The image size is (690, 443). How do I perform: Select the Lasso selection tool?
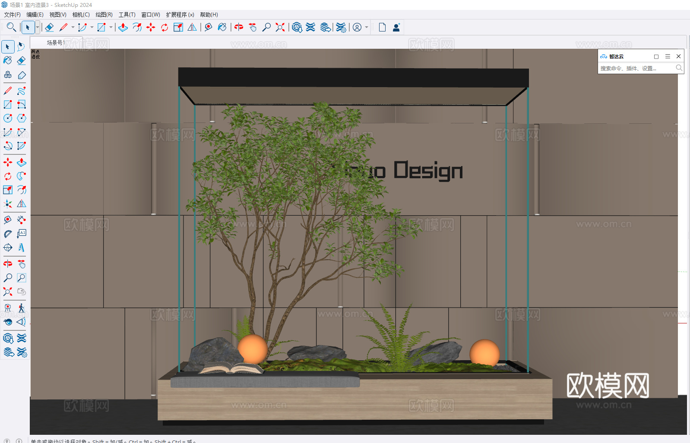(21, 47)
